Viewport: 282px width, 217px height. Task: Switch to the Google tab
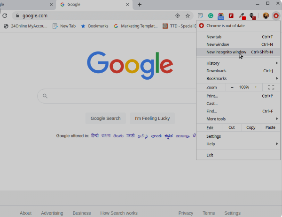(x=94, y=5)
